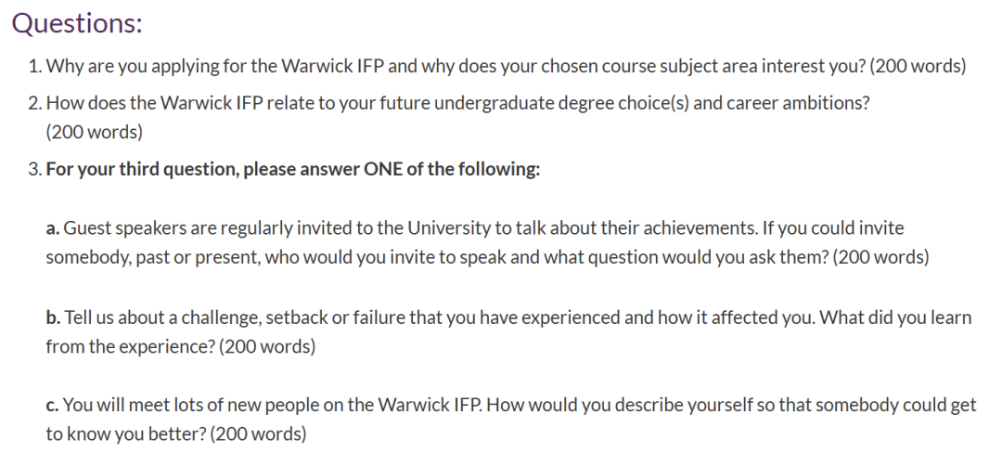Click the bold "b." option label

pyautogui.click(x=53, y=318)
